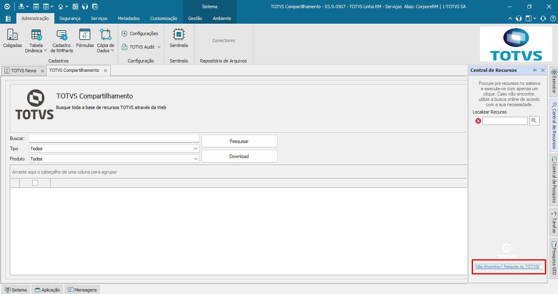Click the Localizar Recurso search magnifier

pyautogui.click(x=534, y=120)
